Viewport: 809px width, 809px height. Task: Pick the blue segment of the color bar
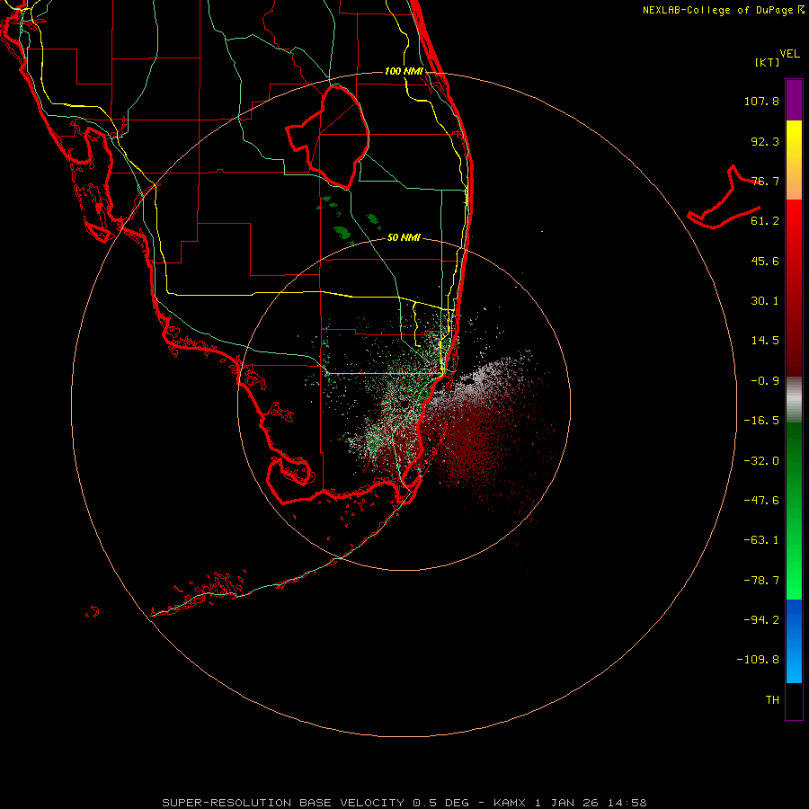[794, 640]
